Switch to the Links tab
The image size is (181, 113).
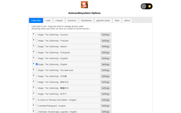(48, 21)
